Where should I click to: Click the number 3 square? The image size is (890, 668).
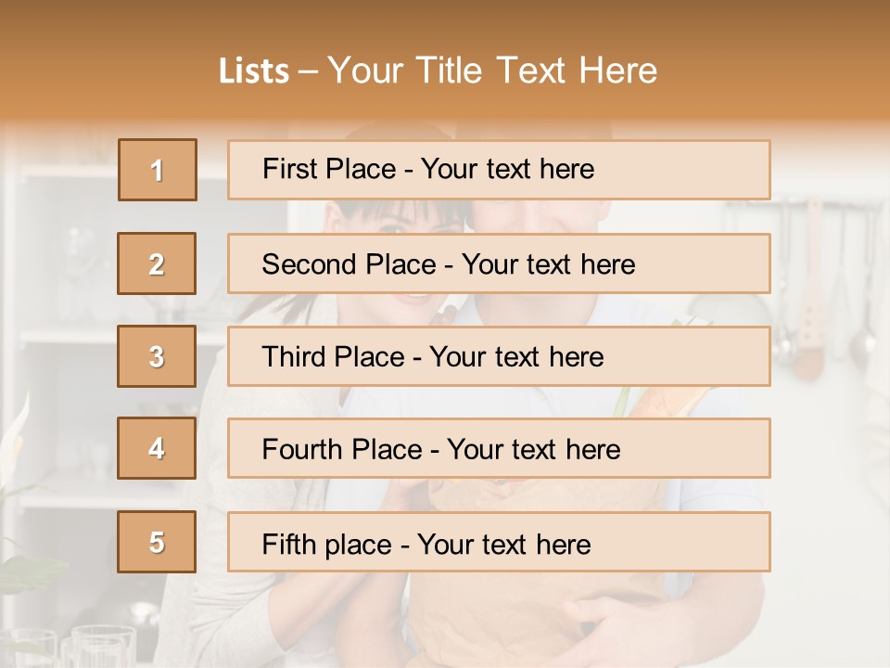157,356
